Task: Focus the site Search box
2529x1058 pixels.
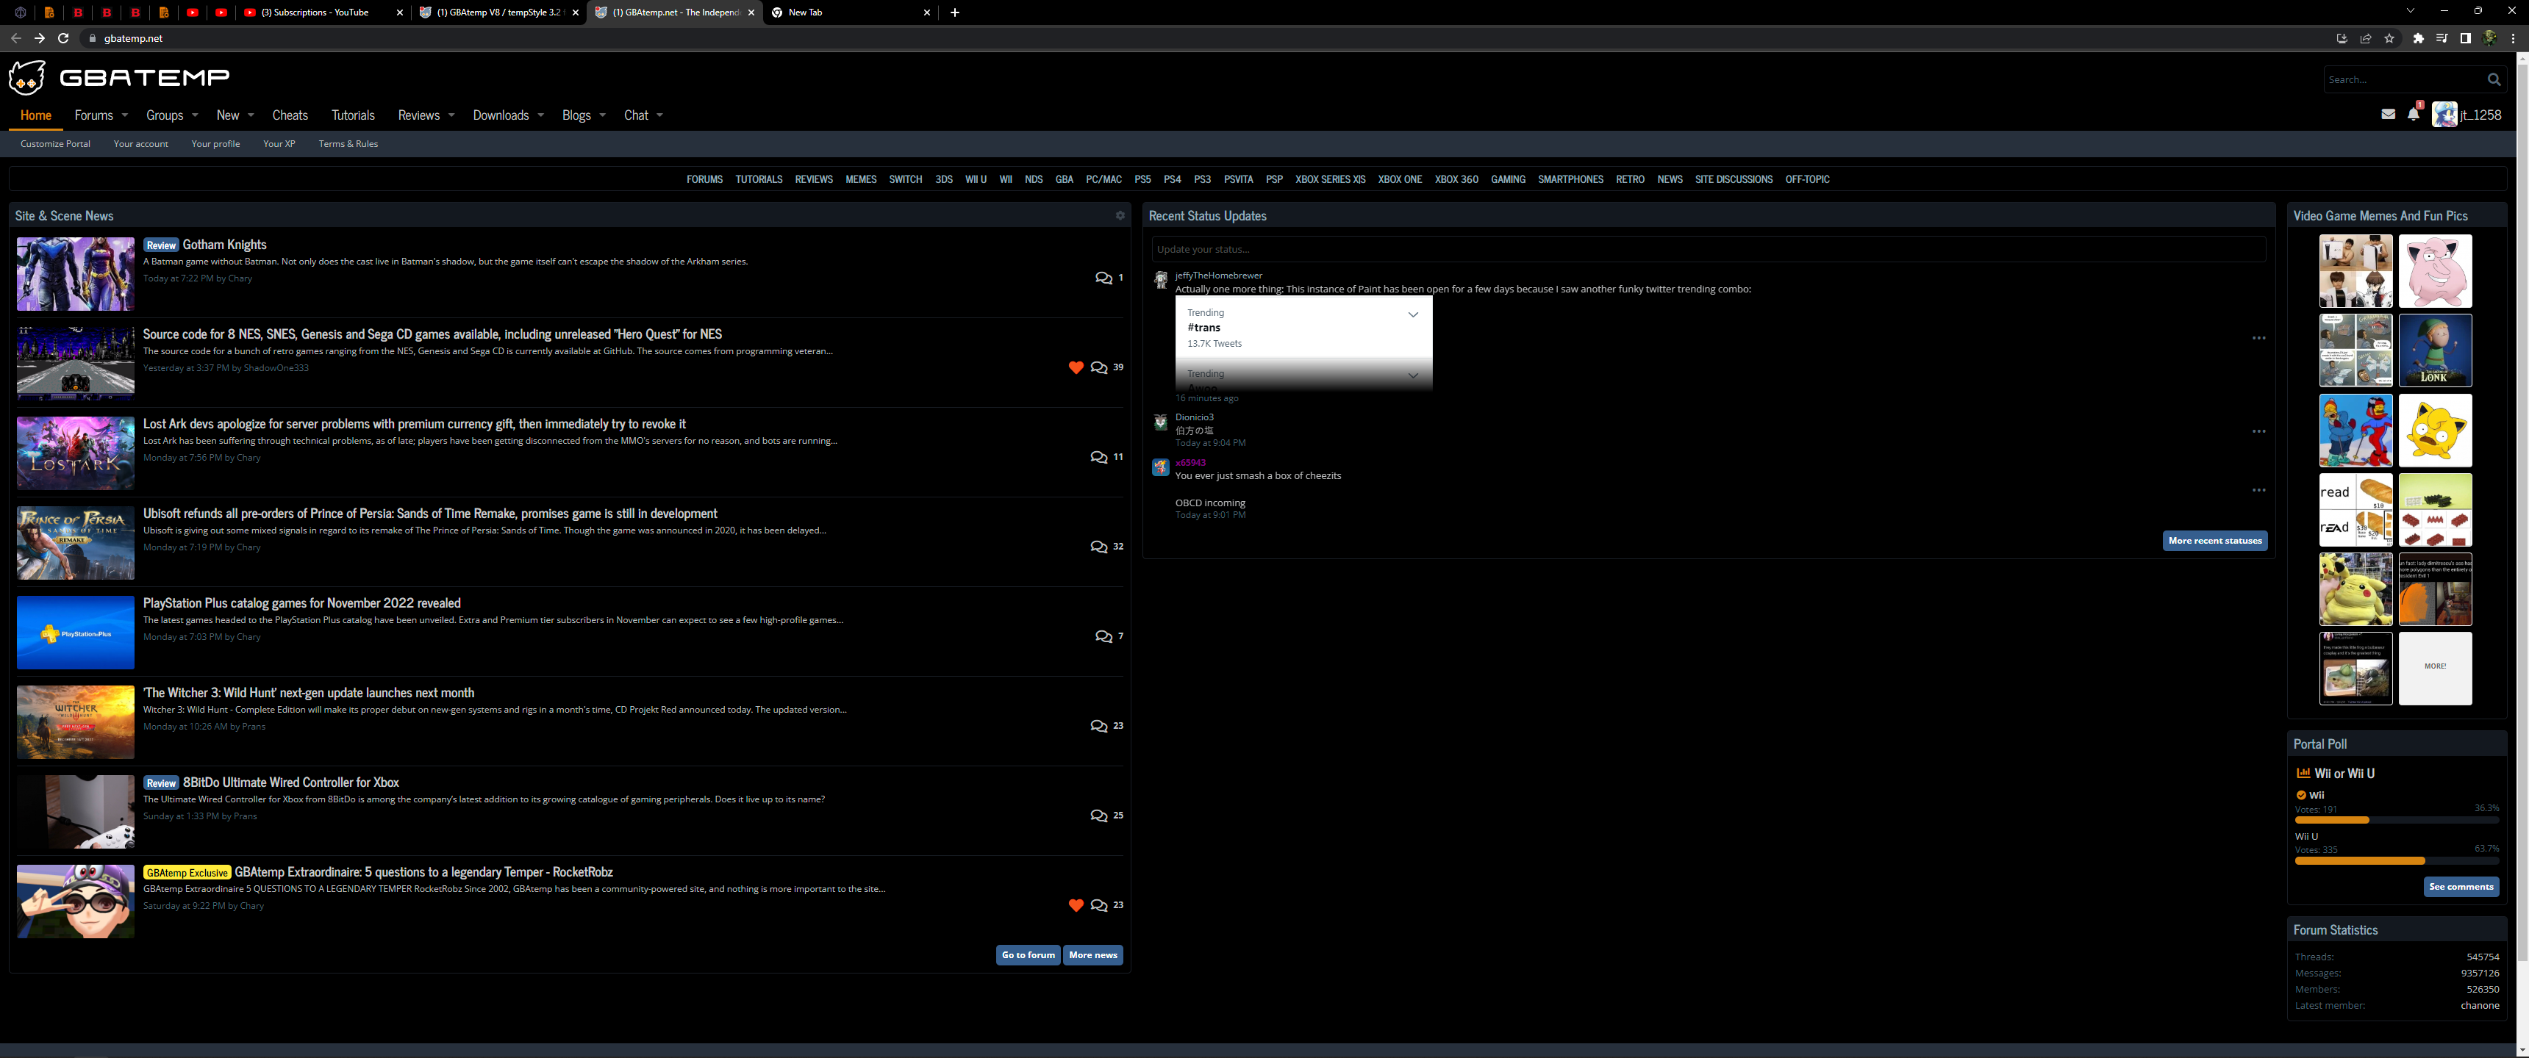Action: click(2403, 79)
